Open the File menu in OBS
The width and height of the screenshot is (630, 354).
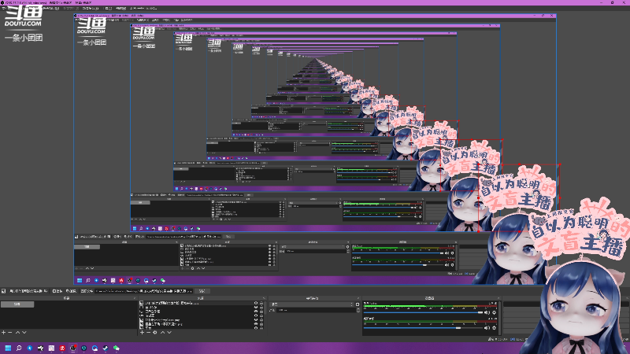[x=4, y=8]
